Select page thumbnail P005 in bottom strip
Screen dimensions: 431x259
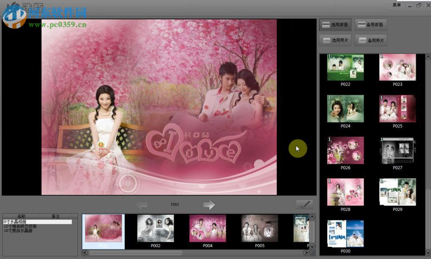point(260,229)
